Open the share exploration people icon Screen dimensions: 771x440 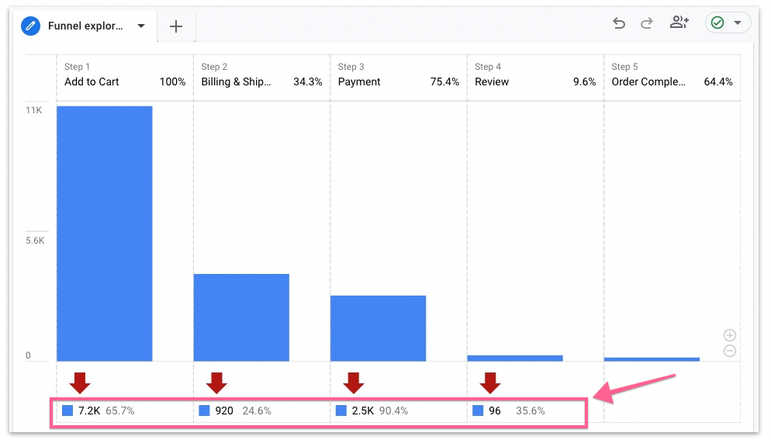coord(679,23)
